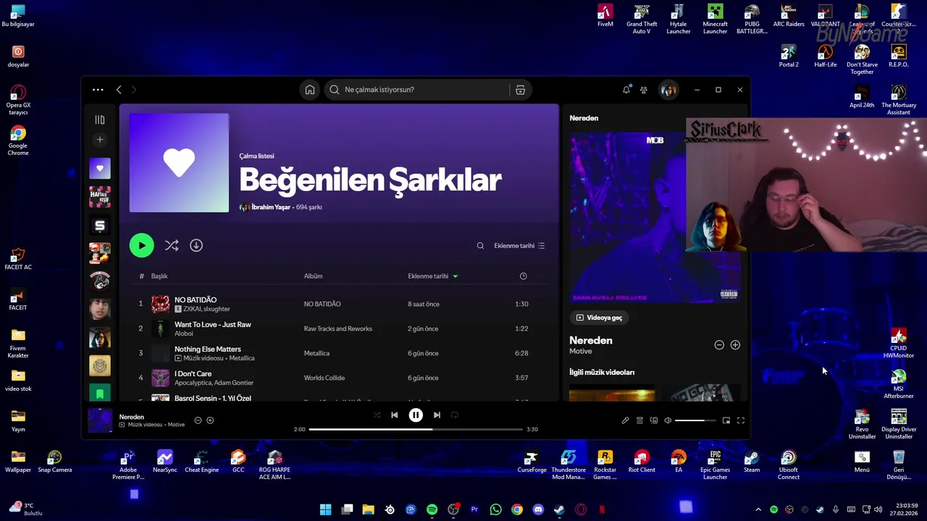Open the Eklenme tarihi sort dropdown
Screen dimensions: 927x521
tap(519, 245)
